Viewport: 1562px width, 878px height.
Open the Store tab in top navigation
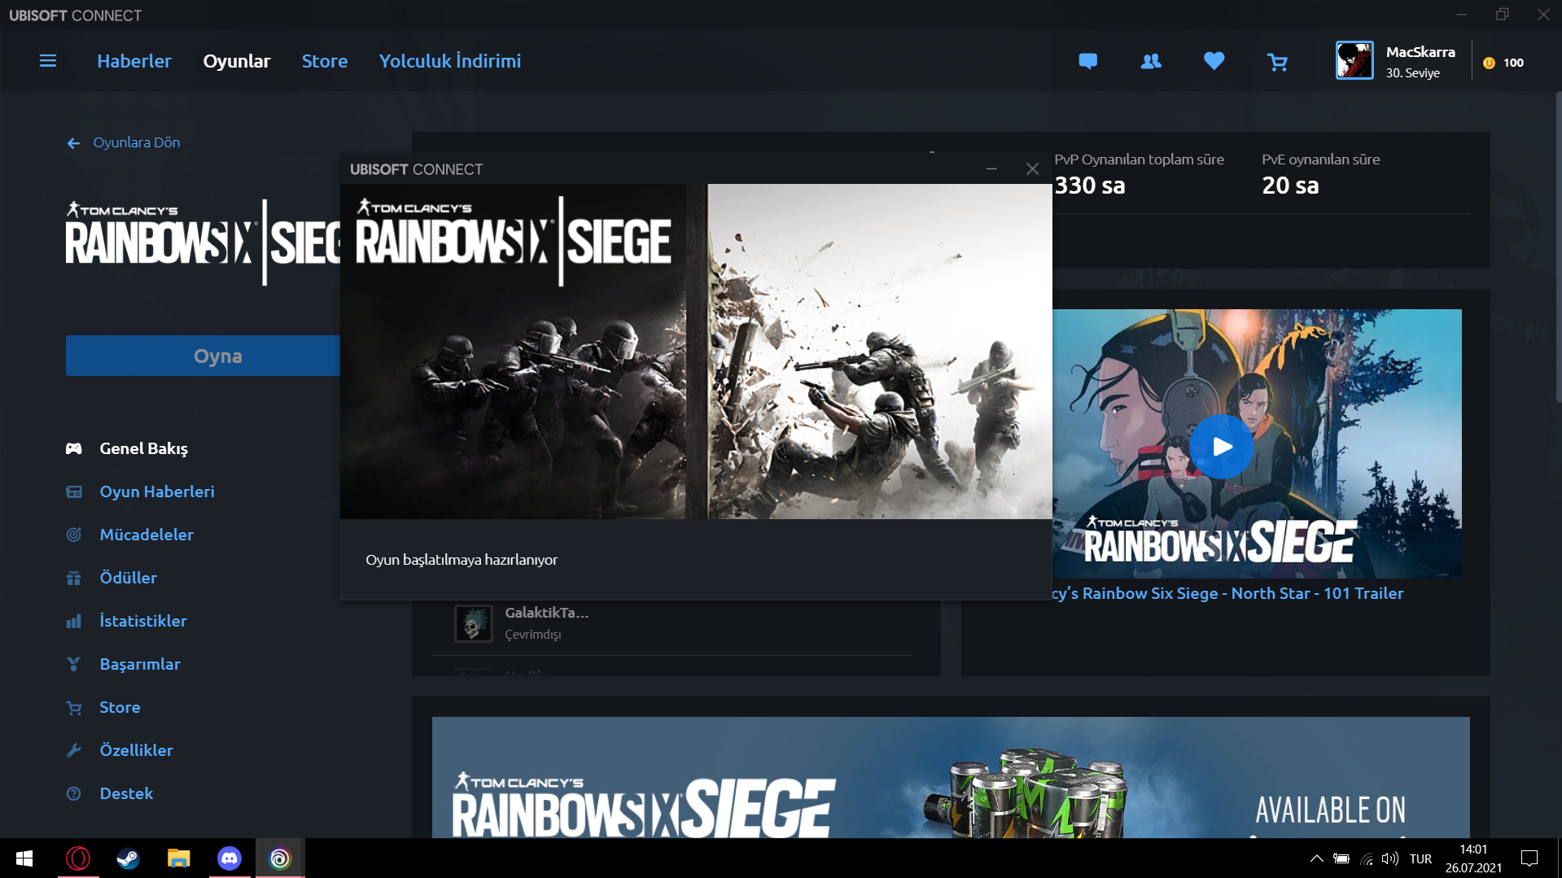pyautogui.click(x=325, y=61)
